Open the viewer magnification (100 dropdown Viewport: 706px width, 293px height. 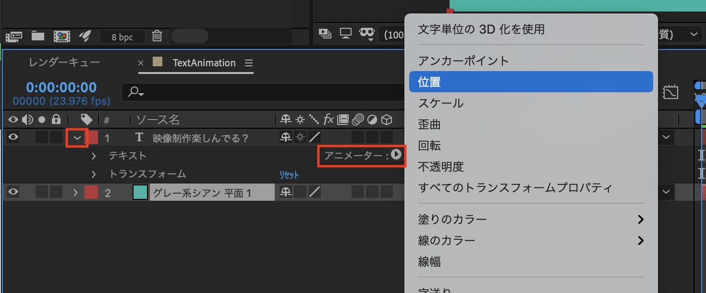click(x=392, y=34)
